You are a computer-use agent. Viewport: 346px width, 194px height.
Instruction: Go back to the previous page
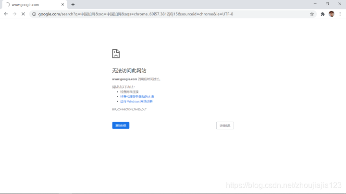(6, 14)
